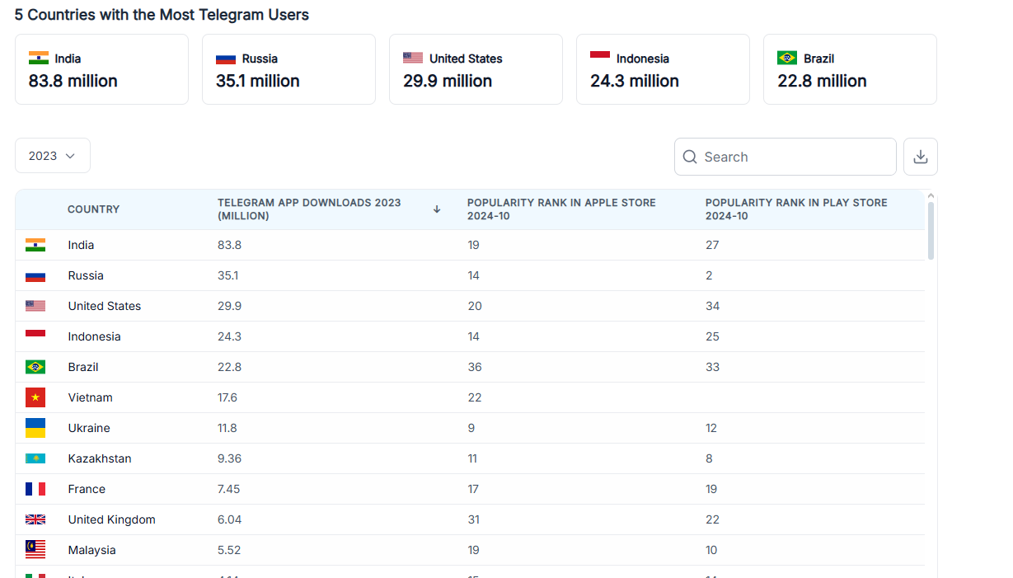Screen dimensions: 1013x578
Task: Click the United States 29.9 million card
Action: [x=476, y=70]
